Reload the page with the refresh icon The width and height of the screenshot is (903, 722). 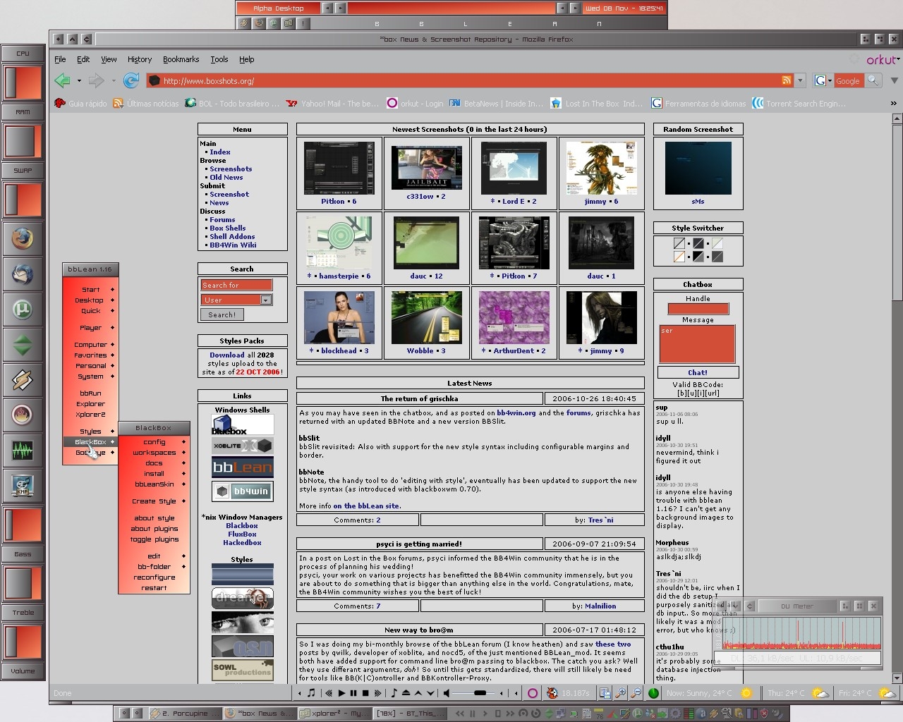pos(131,81)
